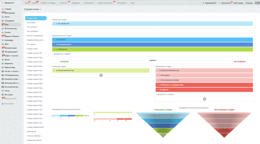Image resolution: width=260 pixels, height=144 pixels.
Task: Expand Товары и Склады dropdown menu
Action: [x=48, y=3]
